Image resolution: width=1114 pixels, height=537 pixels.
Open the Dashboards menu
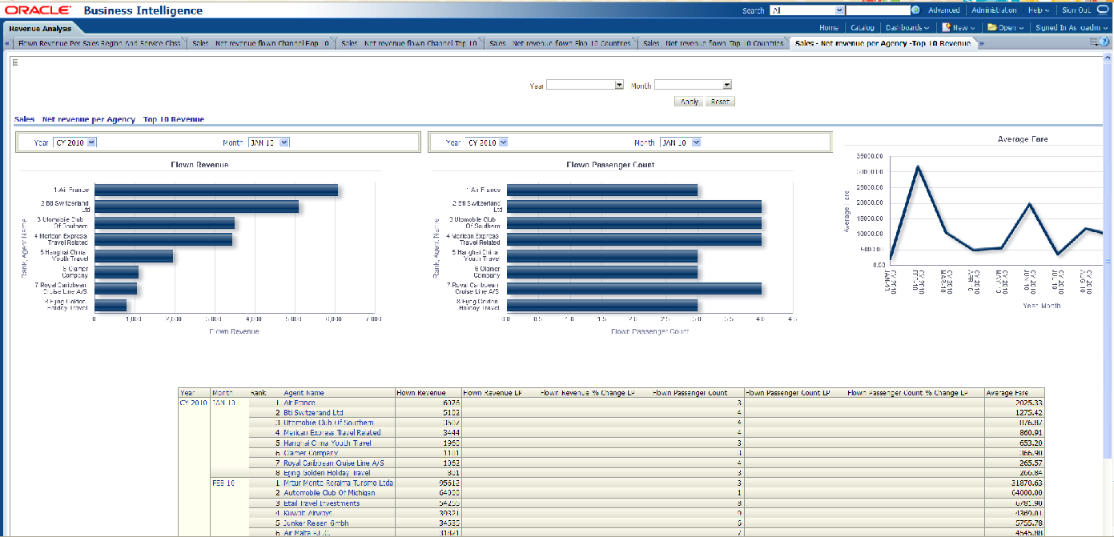(x=907, y=27)
